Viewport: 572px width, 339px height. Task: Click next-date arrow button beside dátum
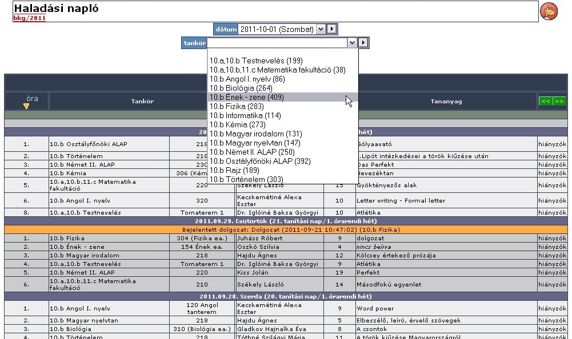pos(331,29)
